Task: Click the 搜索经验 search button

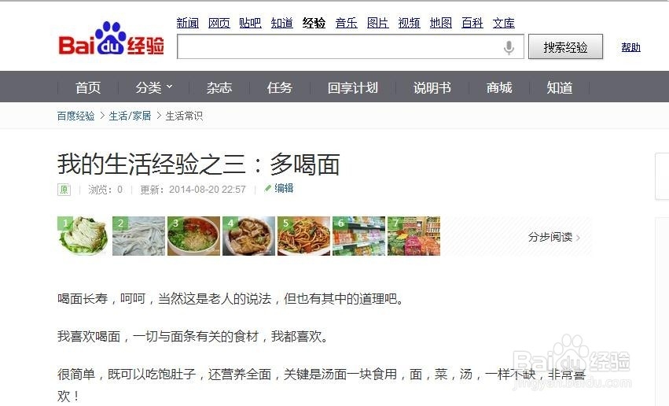Action: 566,46
